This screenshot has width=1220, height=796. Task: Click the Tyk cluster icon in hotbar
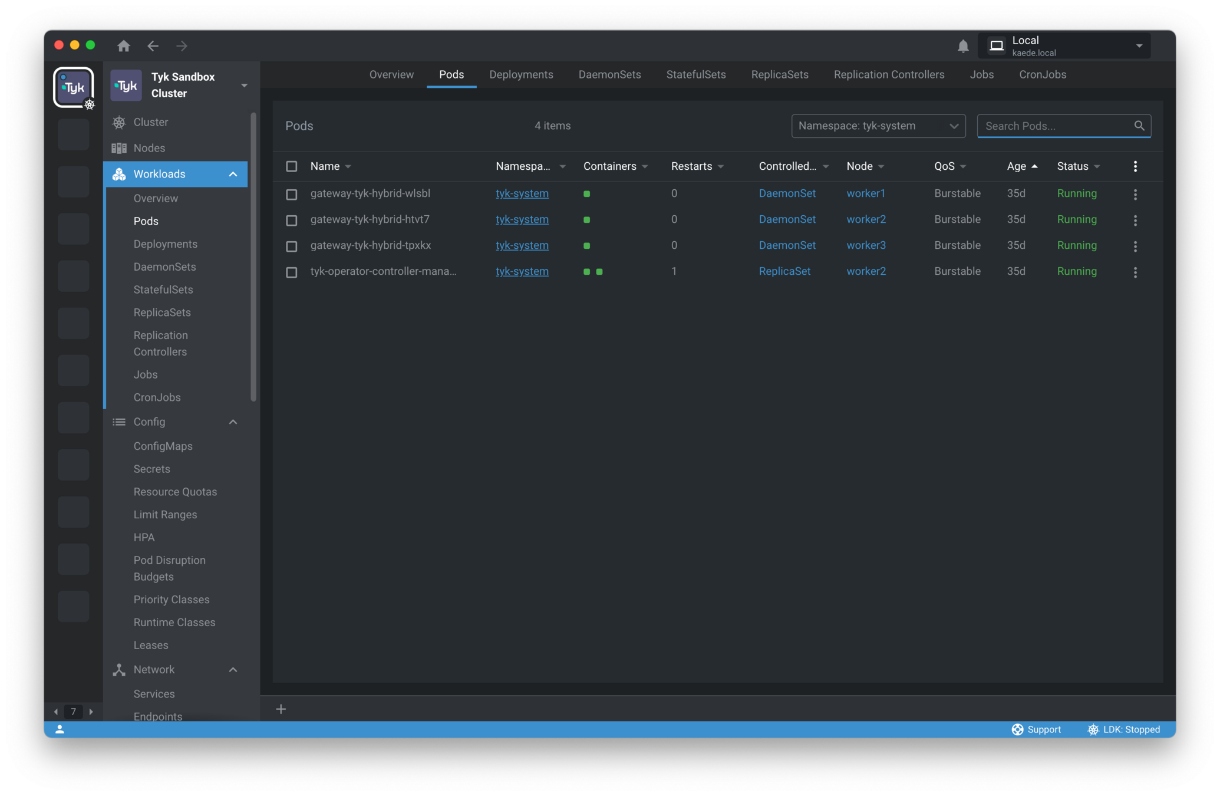[74, 87]
